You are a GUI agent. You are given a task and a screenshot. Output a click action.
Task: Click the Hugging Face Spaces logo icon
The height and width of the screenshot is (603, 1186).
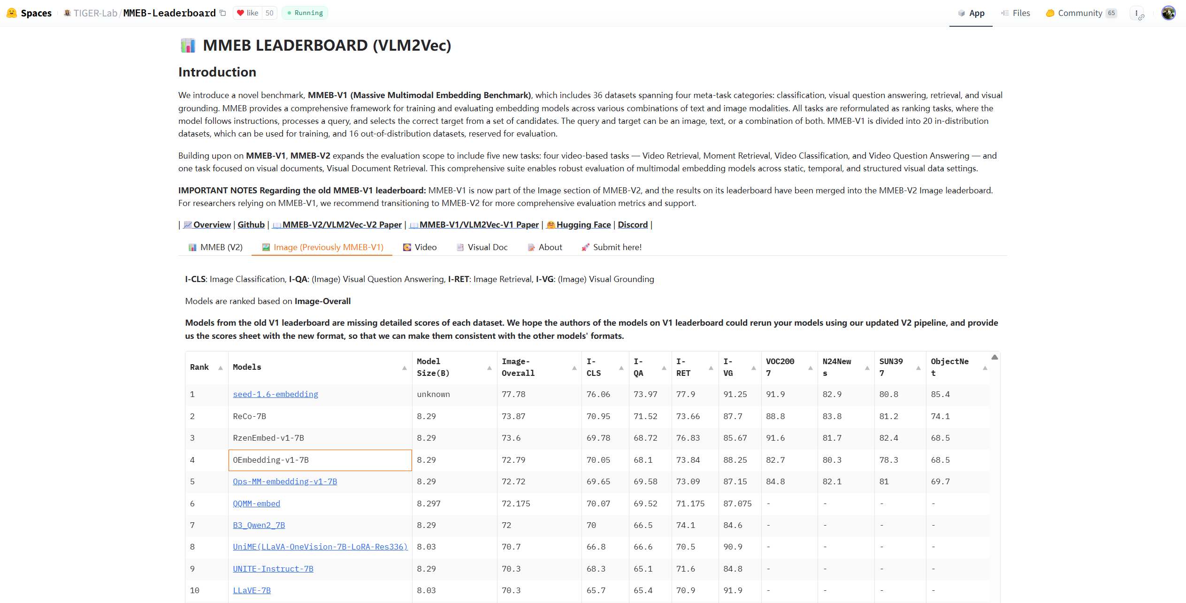tap(12, 13)
